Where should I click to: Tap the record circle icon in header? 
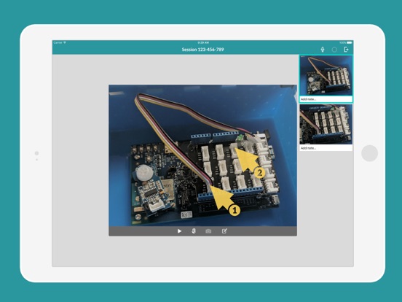tap(334, 50)
